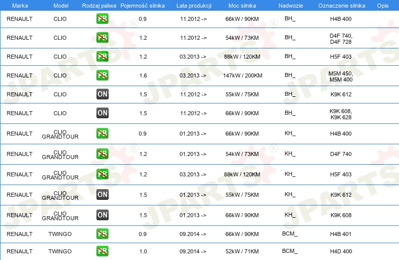Click CLIO GRANDTOUR model in K9K 608 row
Viewport: 399px width, 260px height.
pos(60,216)
